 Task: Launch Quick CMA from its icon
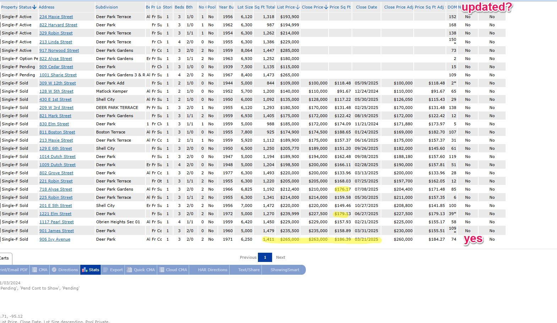coord(129,270)
